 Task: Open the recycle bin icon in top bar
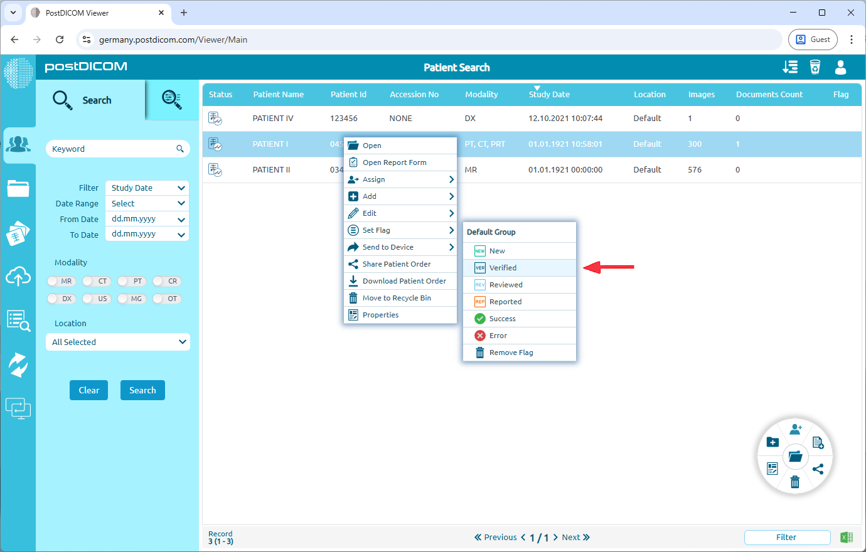point(815,66)
